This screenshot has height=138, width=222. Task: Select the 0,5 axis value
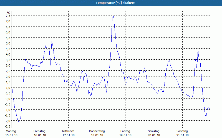[8, 93]
